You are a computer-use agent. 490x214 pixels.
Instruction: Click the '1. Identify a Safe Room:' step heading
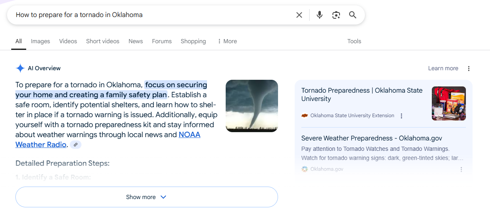(53, 177)
